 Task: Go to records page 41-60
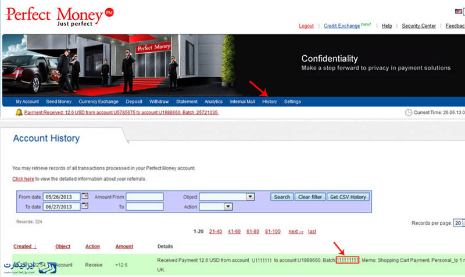pyautogui.click(x=234, y=231)
